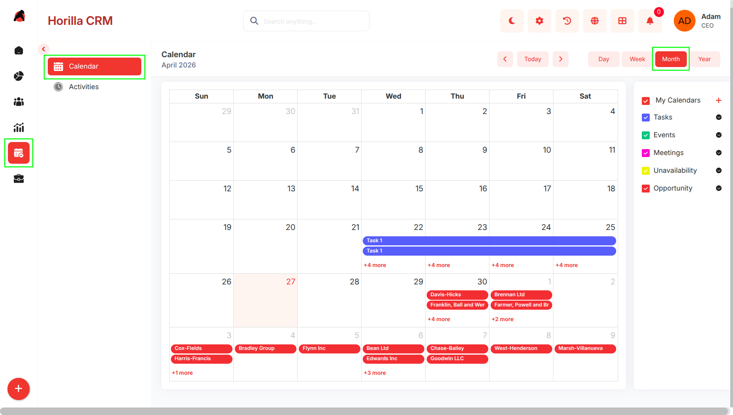Click the Horilla logo icon
Screen dimensions: 733x415
point(19,17)
